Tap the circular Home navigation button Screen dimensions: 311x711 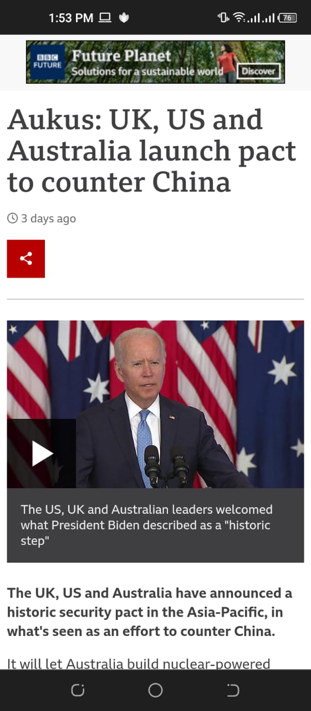click(x=155, y=690)
